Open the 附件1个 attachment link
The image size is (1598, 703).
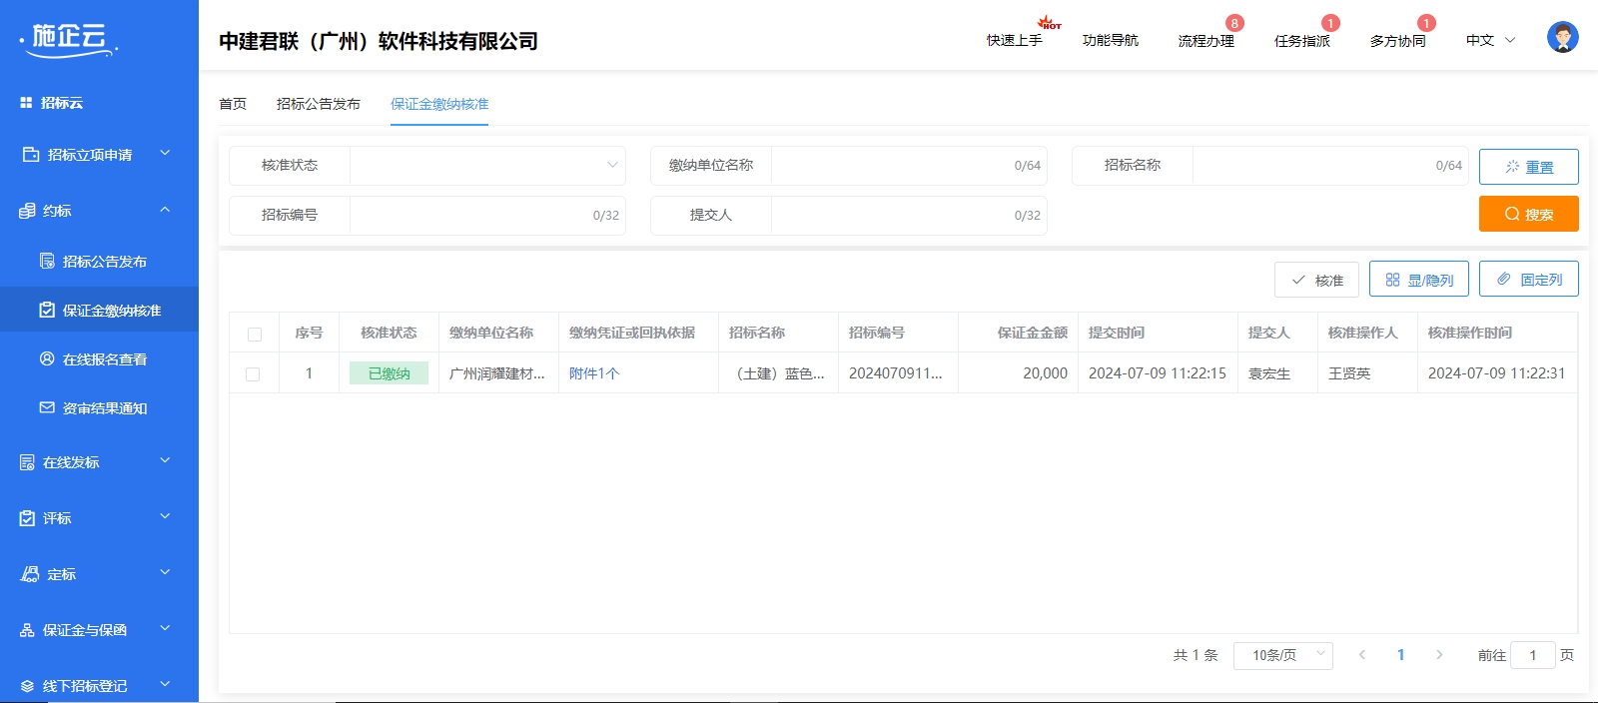(594, 373)
